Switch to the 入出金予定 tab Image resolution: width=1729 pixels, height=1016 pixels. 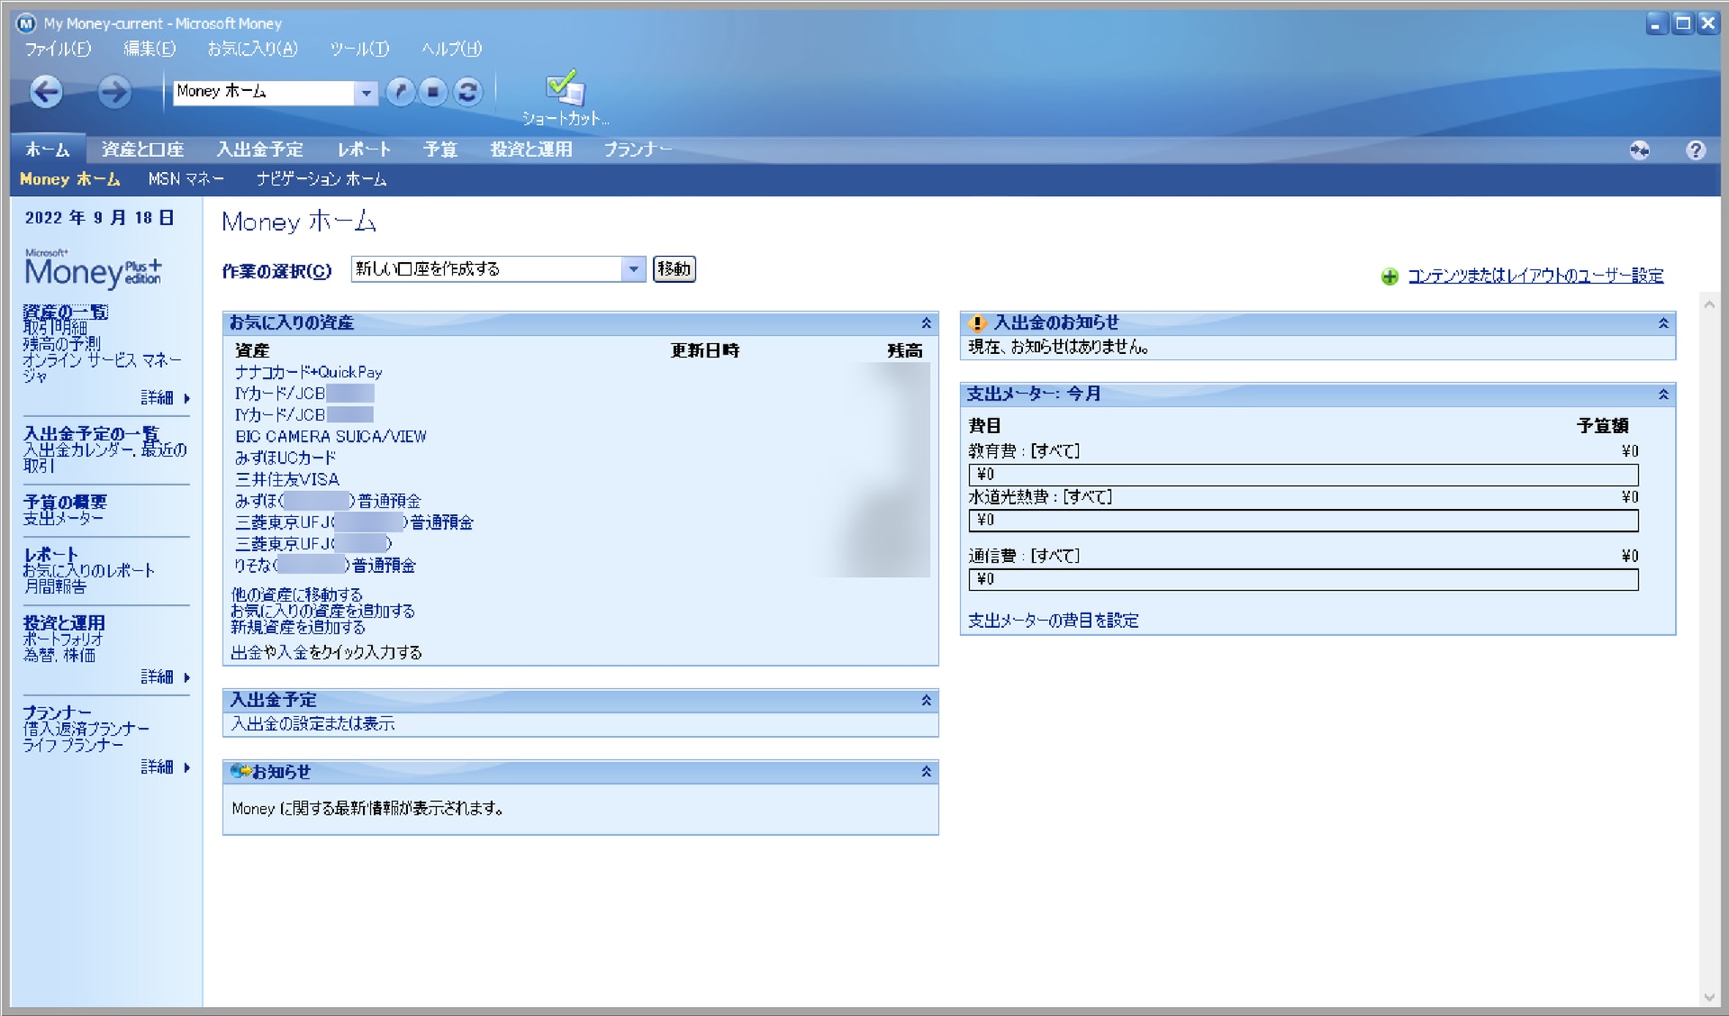(259, 150)
